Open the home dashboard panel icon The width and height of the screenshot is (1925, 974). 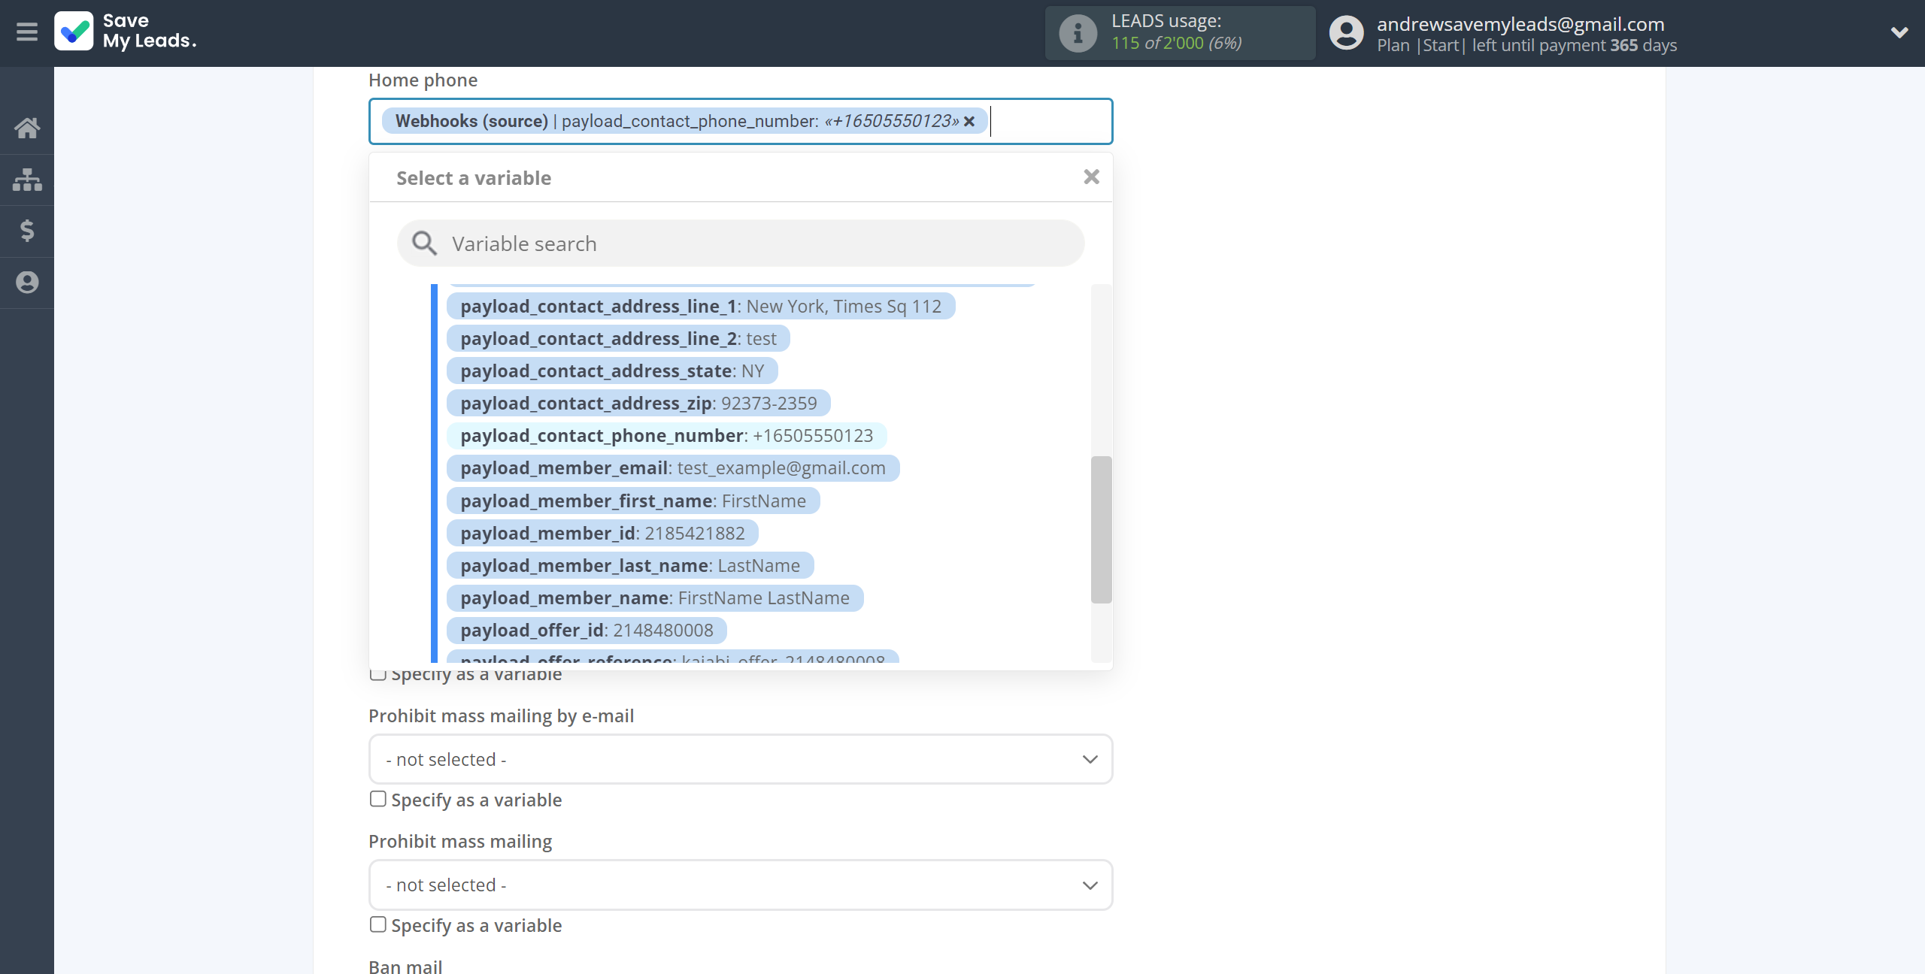(x=27, y=127)
